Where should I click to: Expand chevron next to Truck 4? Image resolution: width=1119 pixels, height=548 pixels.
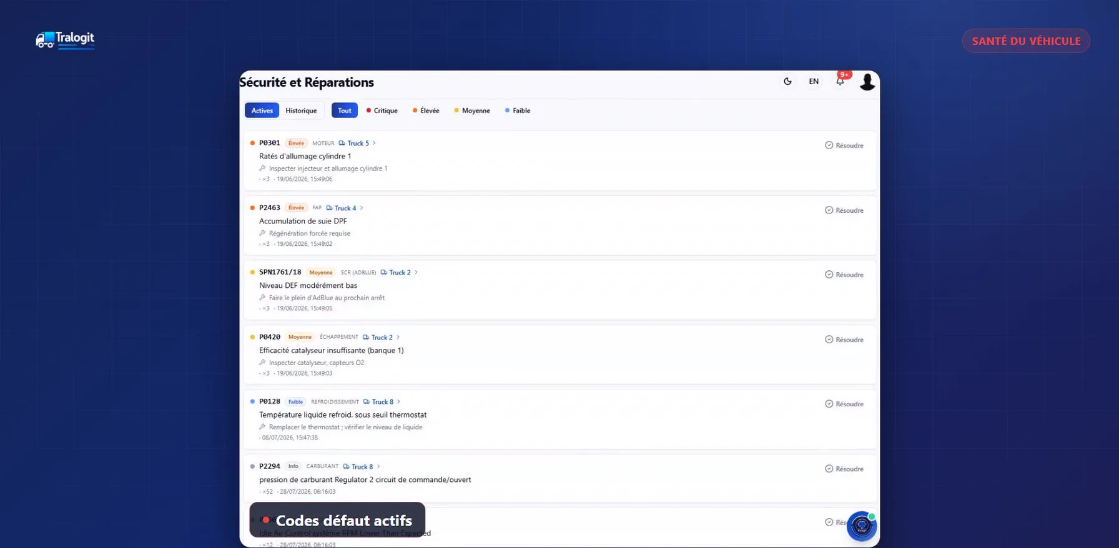[362, 208]
